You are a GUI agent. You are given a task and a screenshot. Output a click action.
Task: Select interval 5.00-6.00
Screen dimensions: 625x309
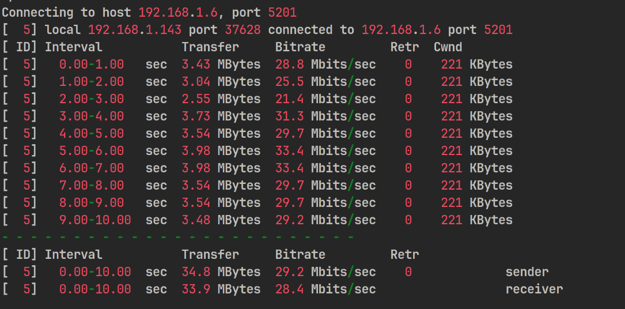(x=92, y=150)
